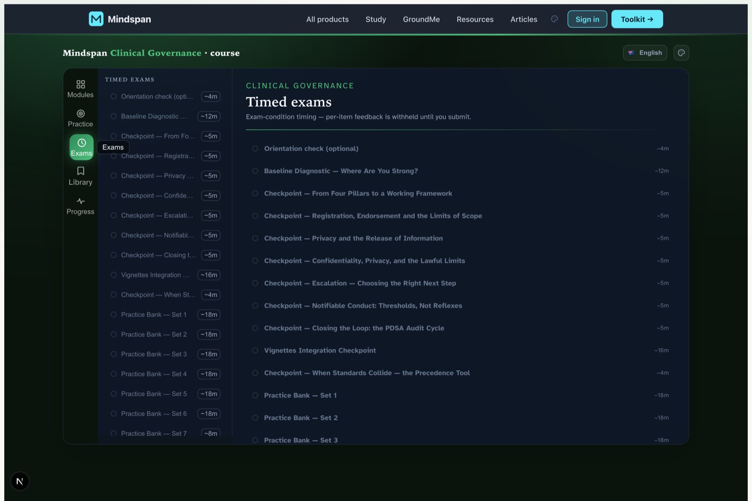Click sidebar Practice Bank — Set 2
The height and width of the screenshot is (501, 752).
point(165,334)
